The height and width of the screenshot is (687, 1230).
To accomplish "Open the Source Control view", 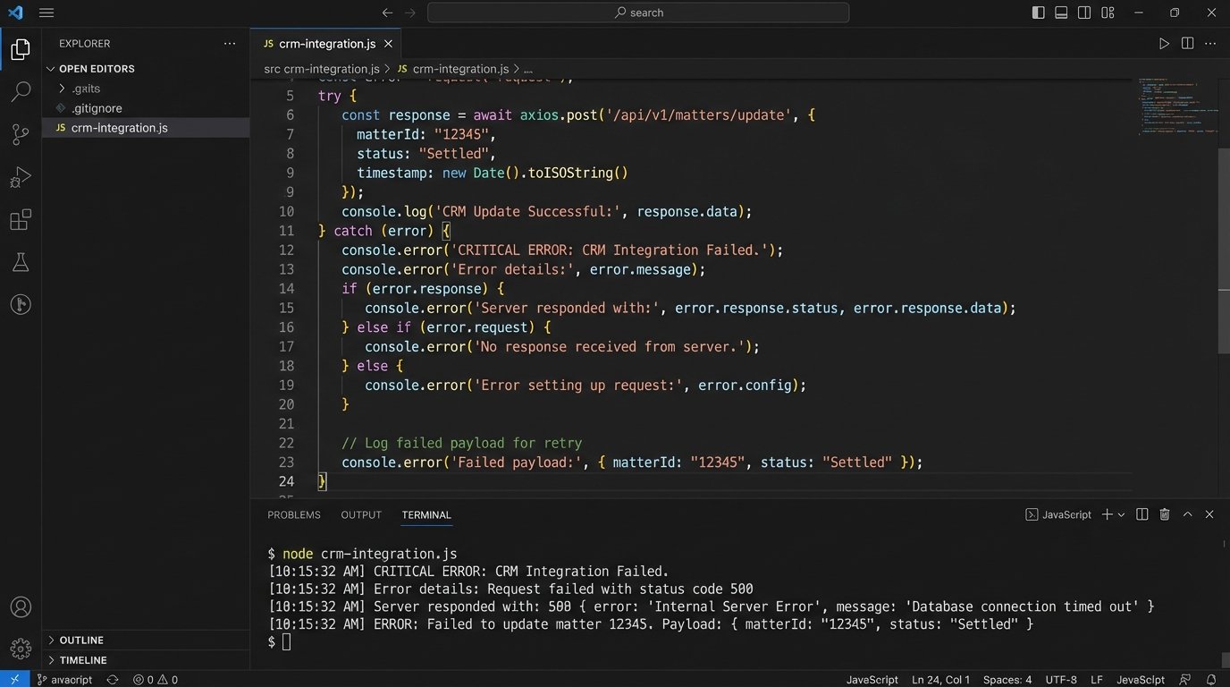I will 21,134.
